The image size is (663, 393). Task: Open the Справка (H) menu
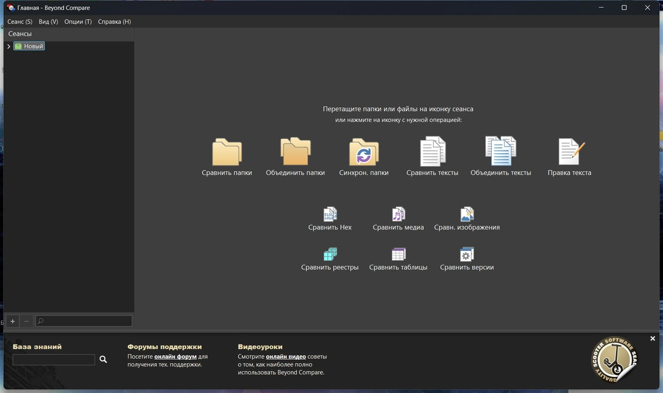(114, 22)
